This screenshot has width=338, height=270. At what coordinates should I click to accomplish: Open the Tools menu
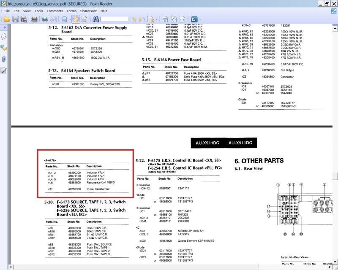[x=38, y=11]
